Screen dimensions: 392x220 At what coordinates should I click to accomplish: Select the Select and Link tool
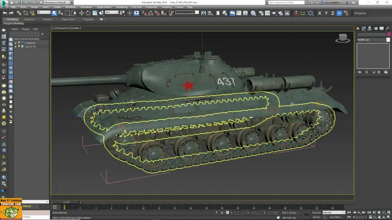pos(19,13)
